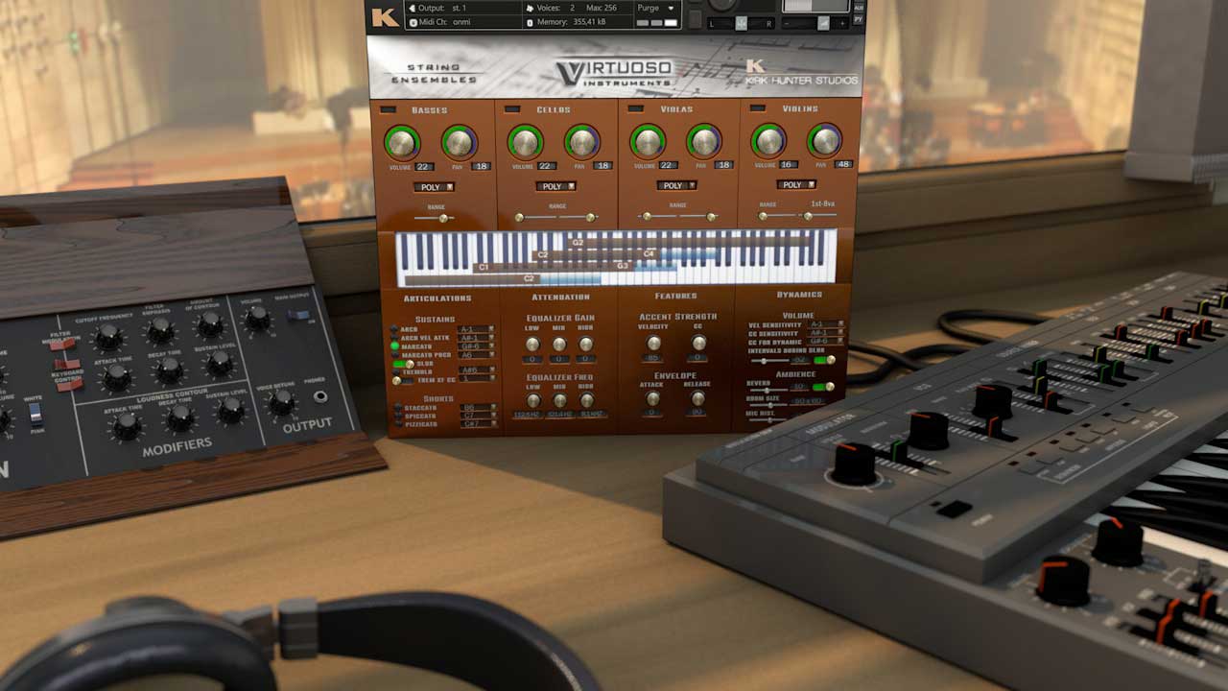1228x691 pixels.
Task: Open the Arch keyswitch dropdown A-1
Action: click(x=477, y=329)
